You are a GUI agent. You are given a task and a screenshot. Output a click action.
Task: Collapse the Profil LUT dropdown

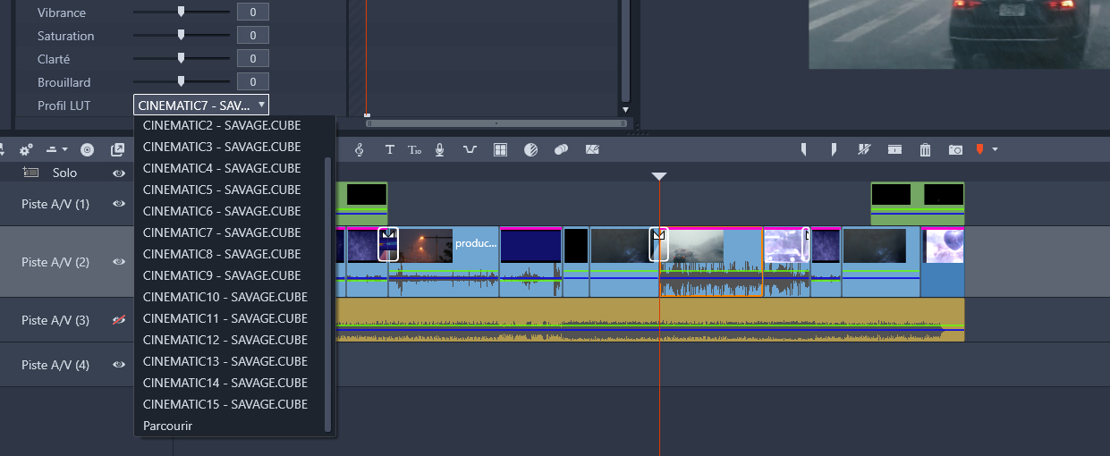point(200,105)
